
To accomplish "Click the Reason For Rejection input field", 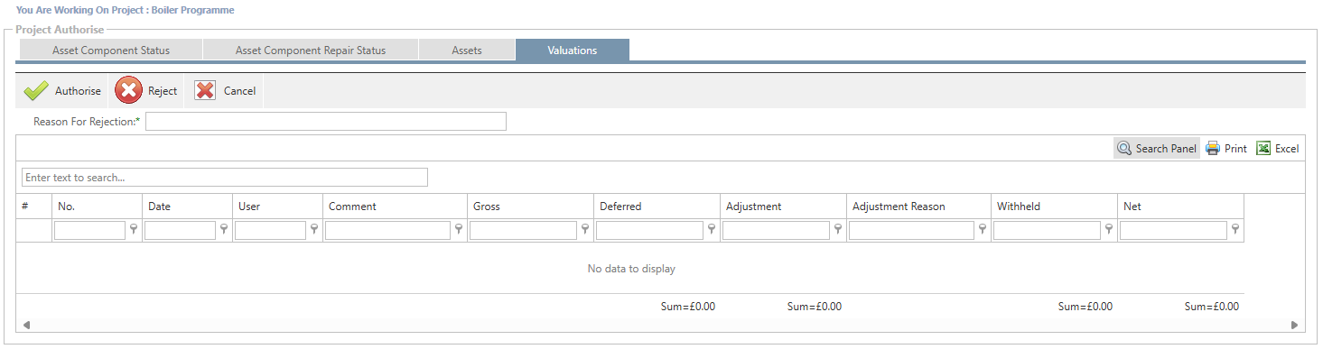I will click(326, 121).
